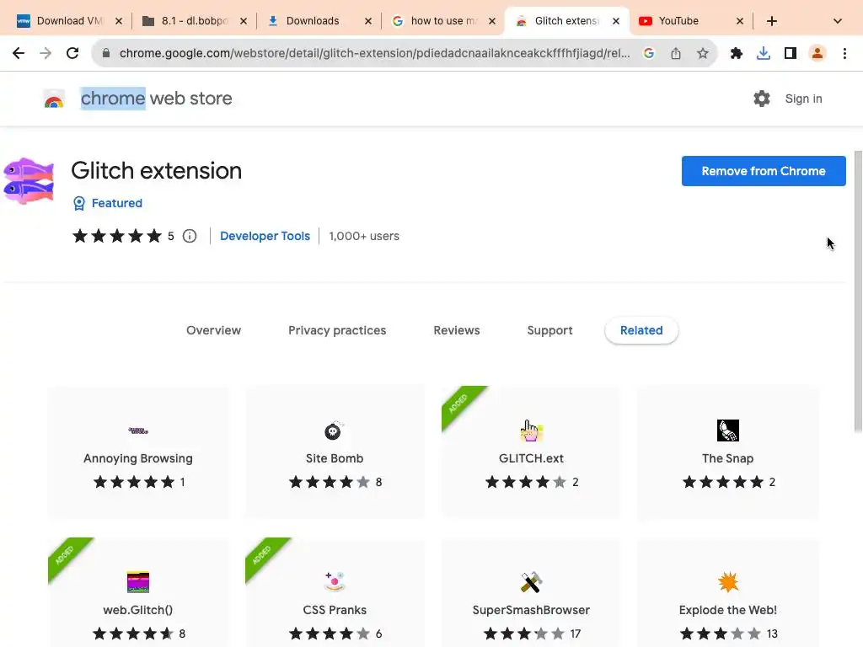Open The Snap gauntlet icon

[x=727, y=430]
